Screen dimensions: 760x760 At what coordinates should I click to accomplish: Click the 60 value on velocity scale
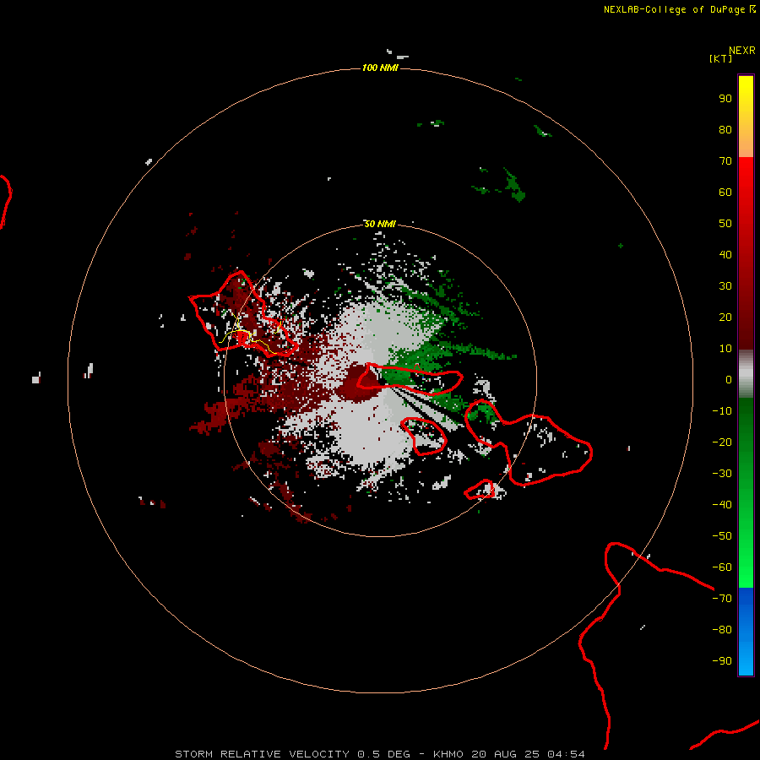click(x=725, y=192)
